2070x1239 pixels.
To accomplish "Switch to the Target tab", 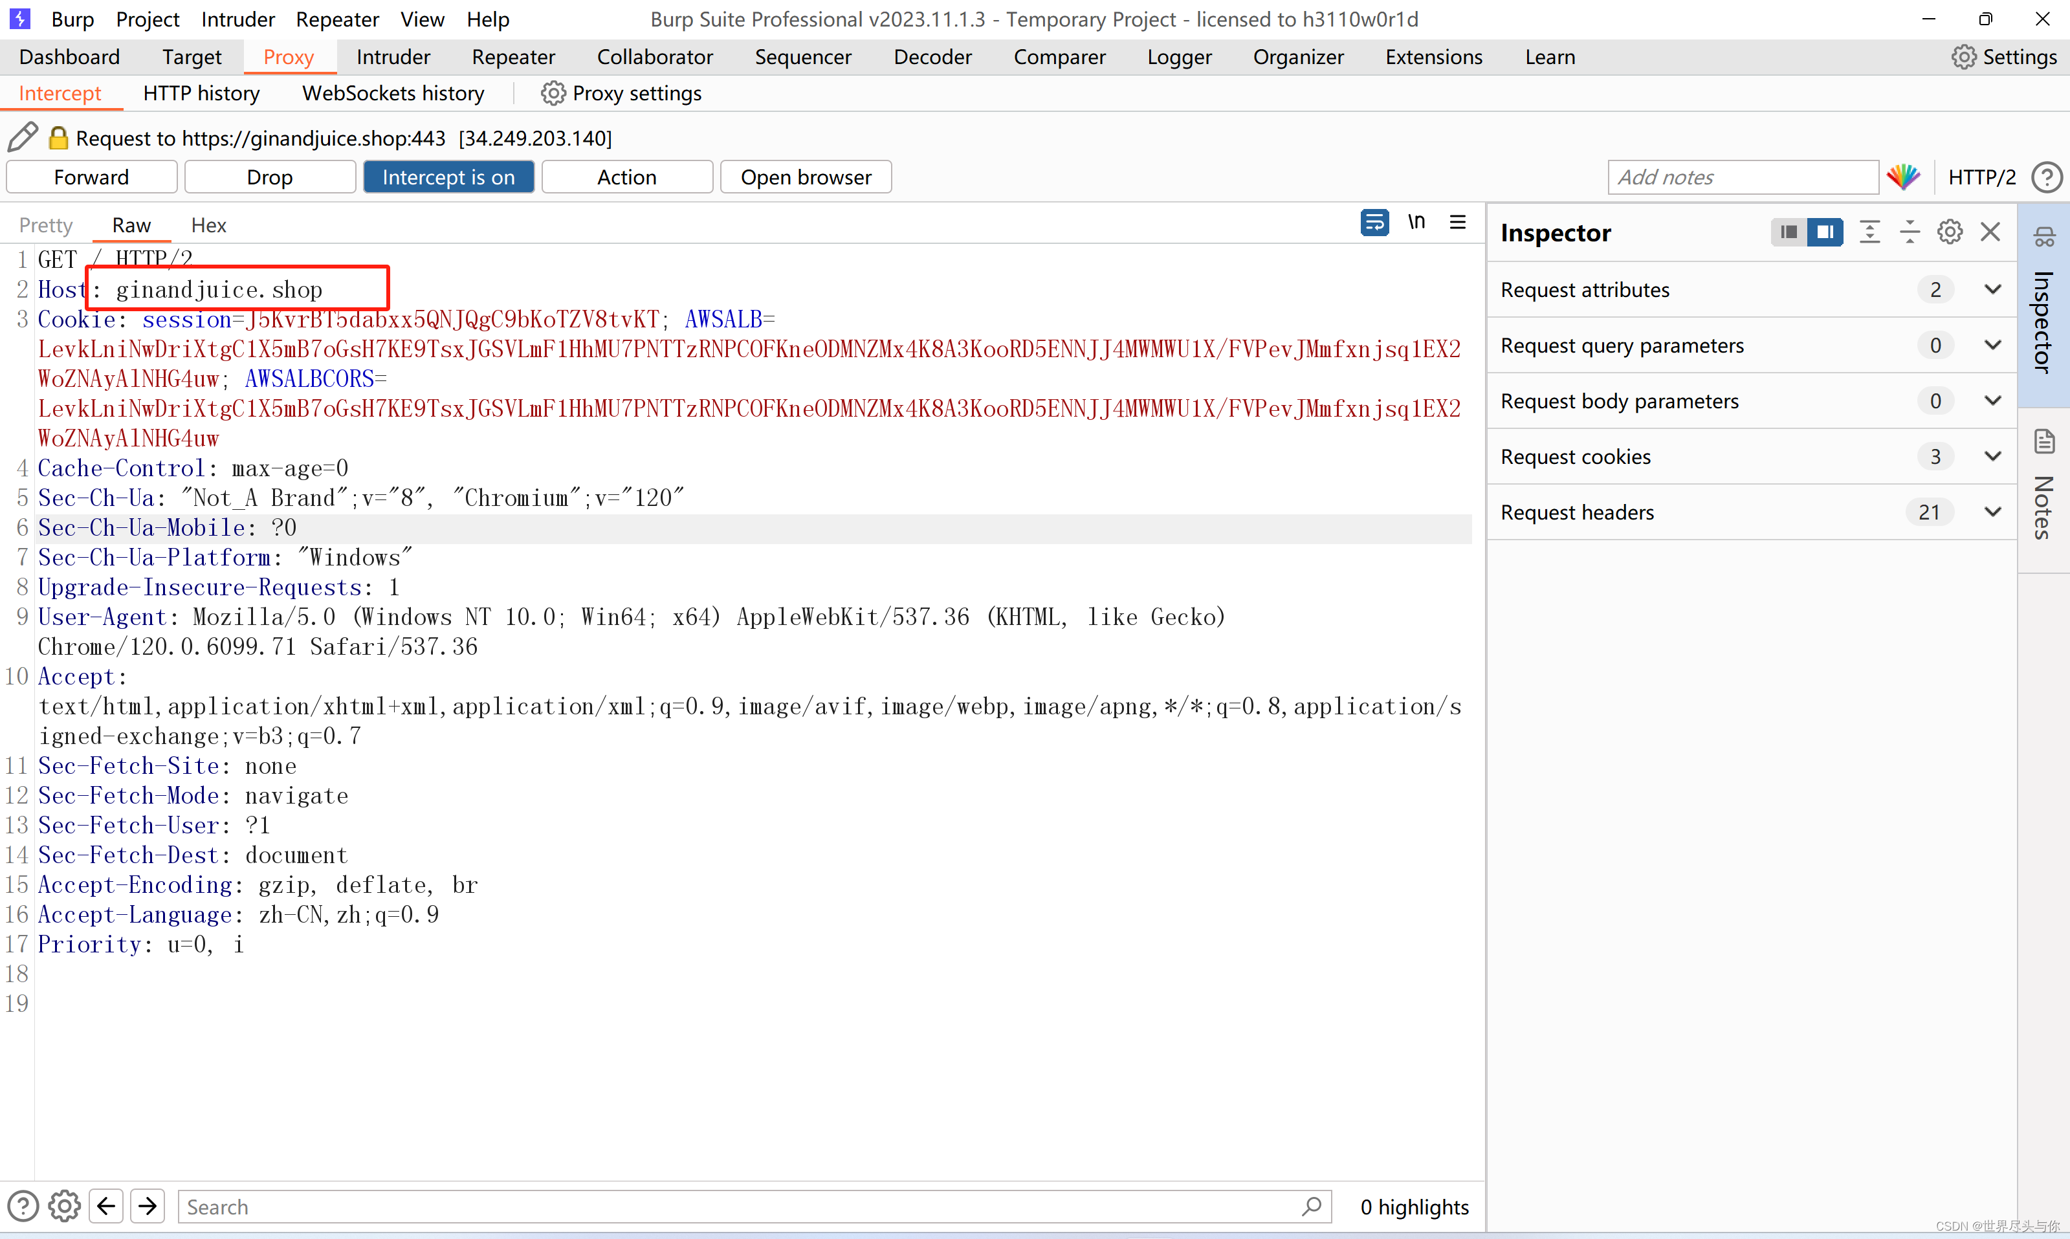I will click(192, 57).
